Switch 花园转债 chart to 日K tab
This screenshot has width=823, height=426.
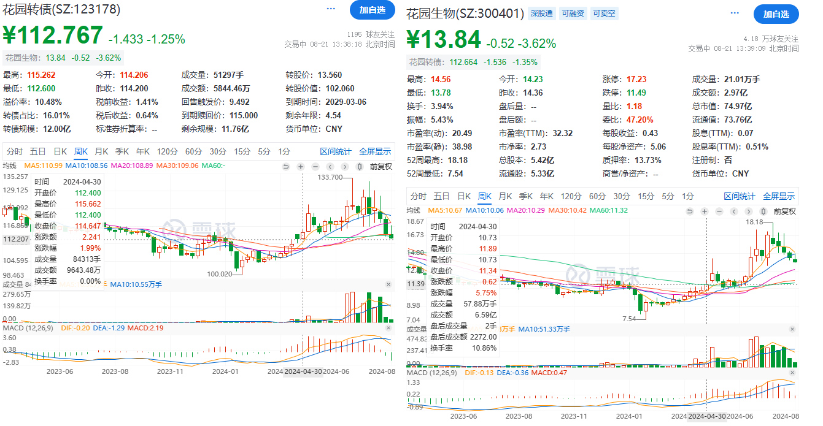click(60, 151)
